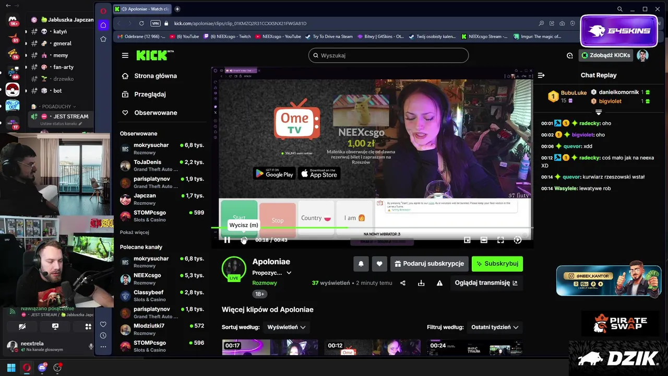This screenshot has width=668, height=376.
Task: Open ToJaDenis channel in sidebar
Action: [x=162, y=166]
